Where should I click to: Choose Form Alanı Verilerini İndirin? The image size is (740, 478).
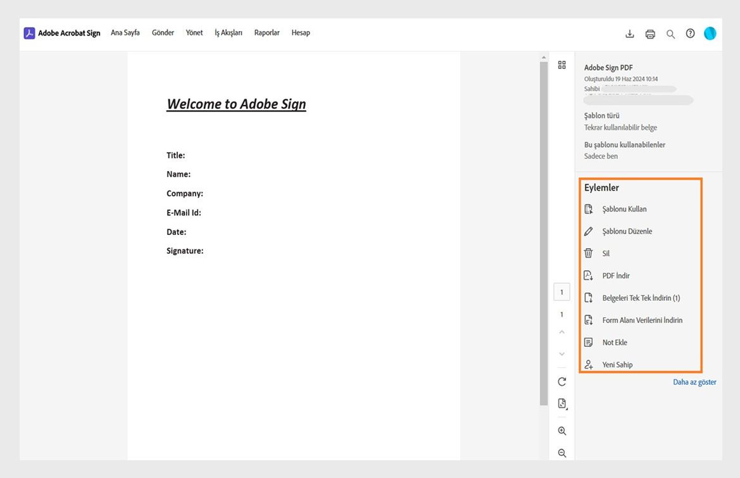(x=643, y=320)
